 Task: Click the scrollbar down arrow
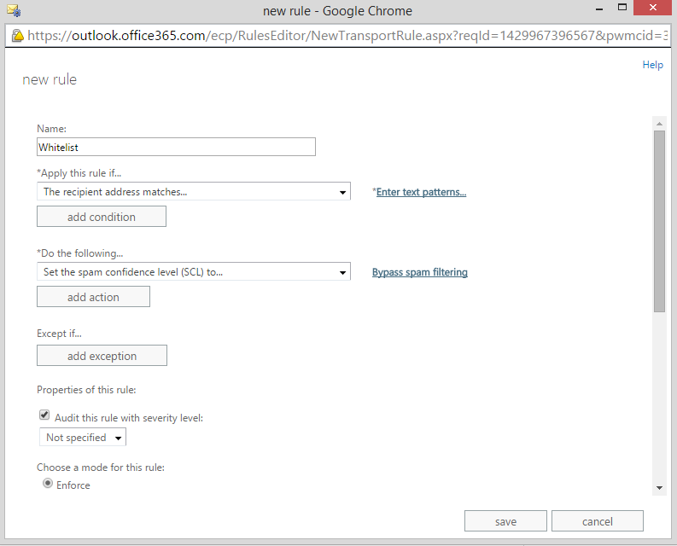click(x=659, y=487)
